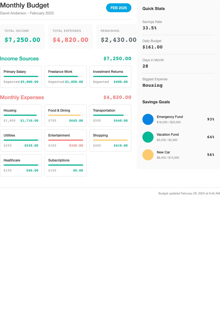Select the Monthly Expenses section heading
This screenshot has height=311, width=220.
pos(22,97)
